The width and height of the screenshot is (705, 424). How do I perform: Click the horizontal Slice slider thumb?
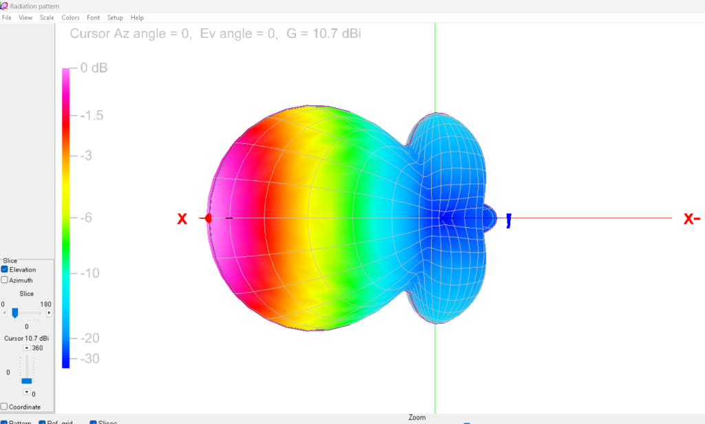point(14,312)
